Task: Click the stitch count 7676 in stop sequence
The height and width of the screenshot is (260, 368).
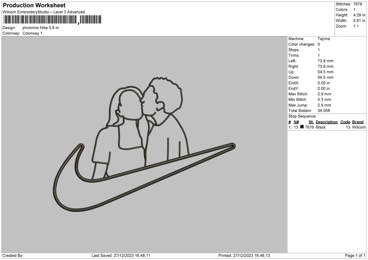Action: (309, 127)
